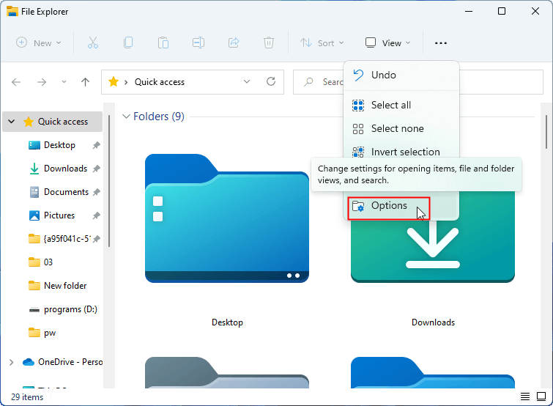553x406 pixels.
Task: Click inside the Search box
Action: 418,82
